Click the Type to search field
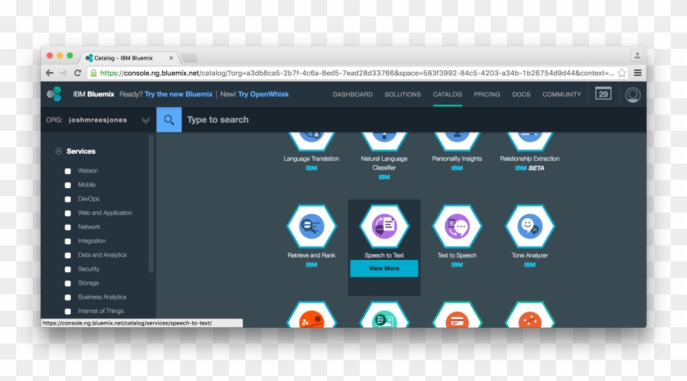 coord(414,119)
